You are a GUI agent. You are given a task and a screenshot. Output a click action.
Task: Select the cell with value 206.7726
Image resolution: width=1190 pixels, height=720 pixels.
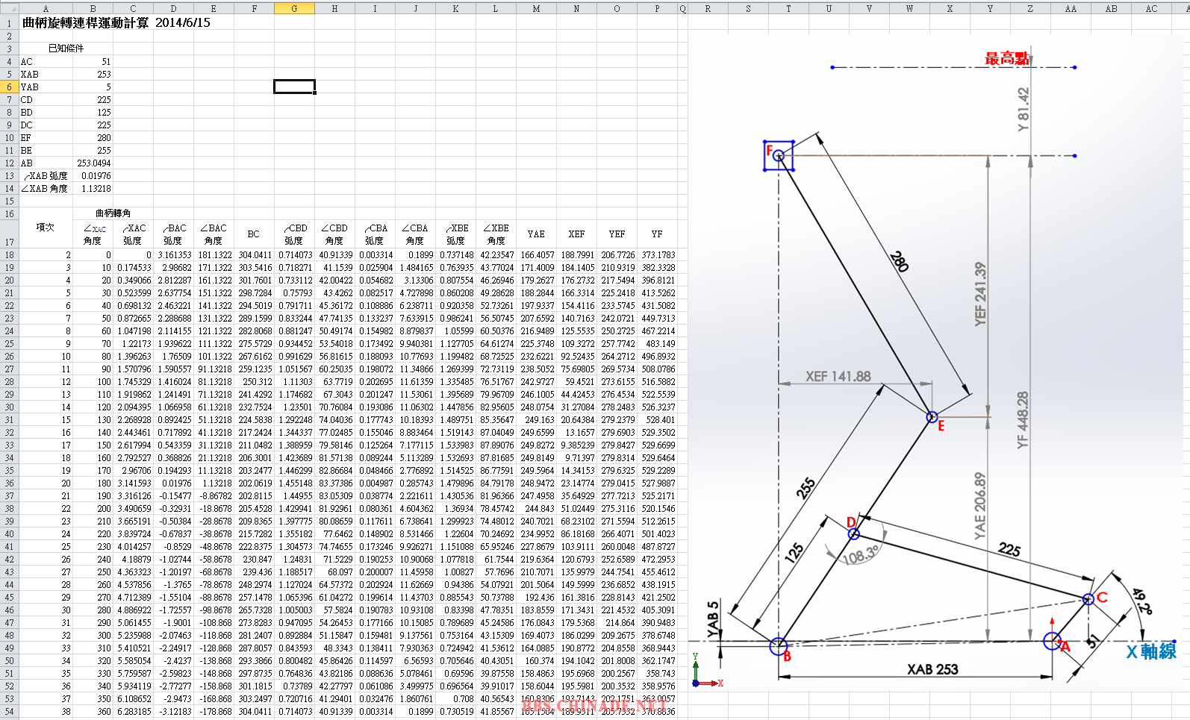tap(617, 254)
